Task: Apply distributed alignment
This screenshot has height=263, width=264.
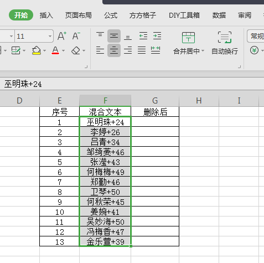Action: pyautogui.click(x=156, y=50)
